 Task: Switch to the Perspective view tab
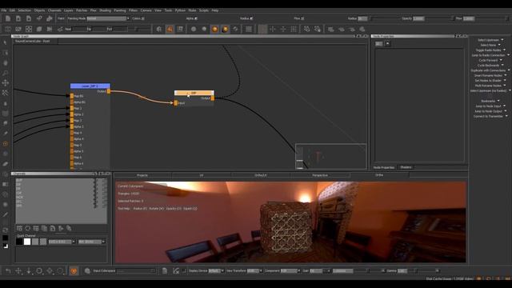[320, 175]
